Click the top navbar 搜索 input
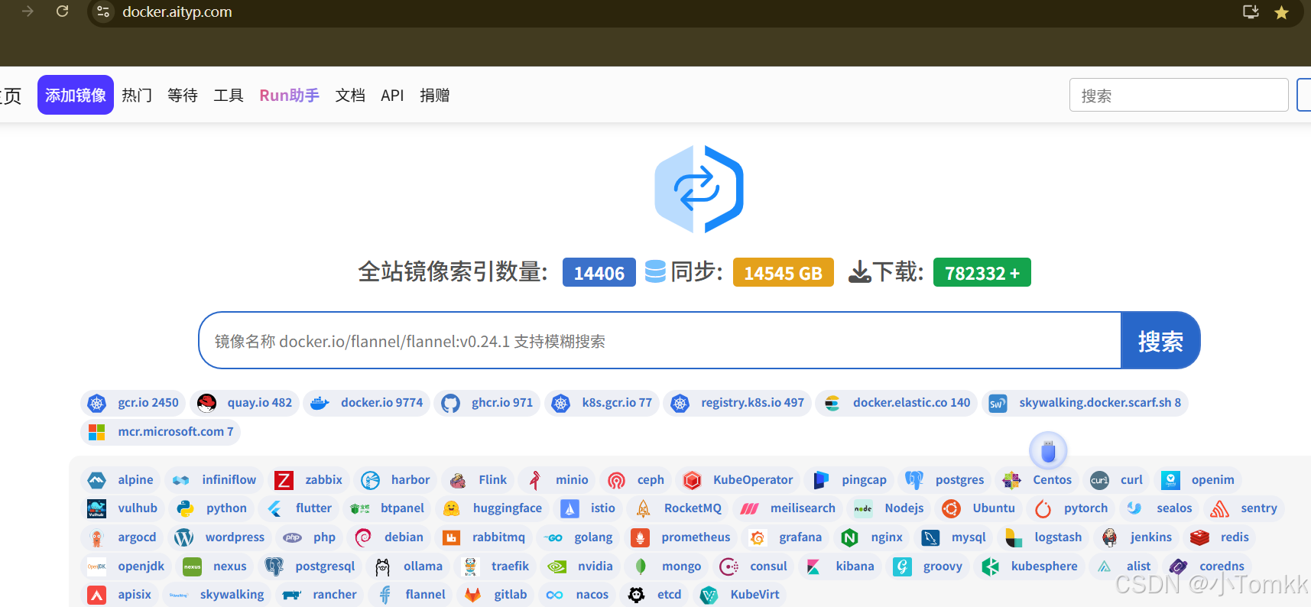Screen dimensions: 1311x607 coord(1179,96)
